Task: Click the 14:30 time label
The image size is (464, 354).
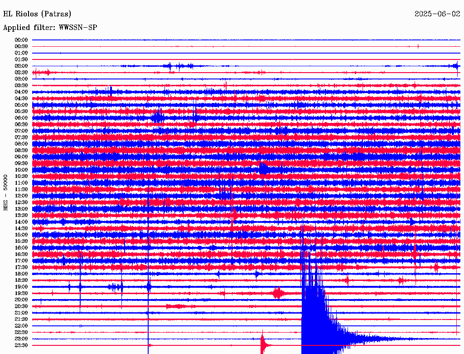Action: [x=21, y=228]
